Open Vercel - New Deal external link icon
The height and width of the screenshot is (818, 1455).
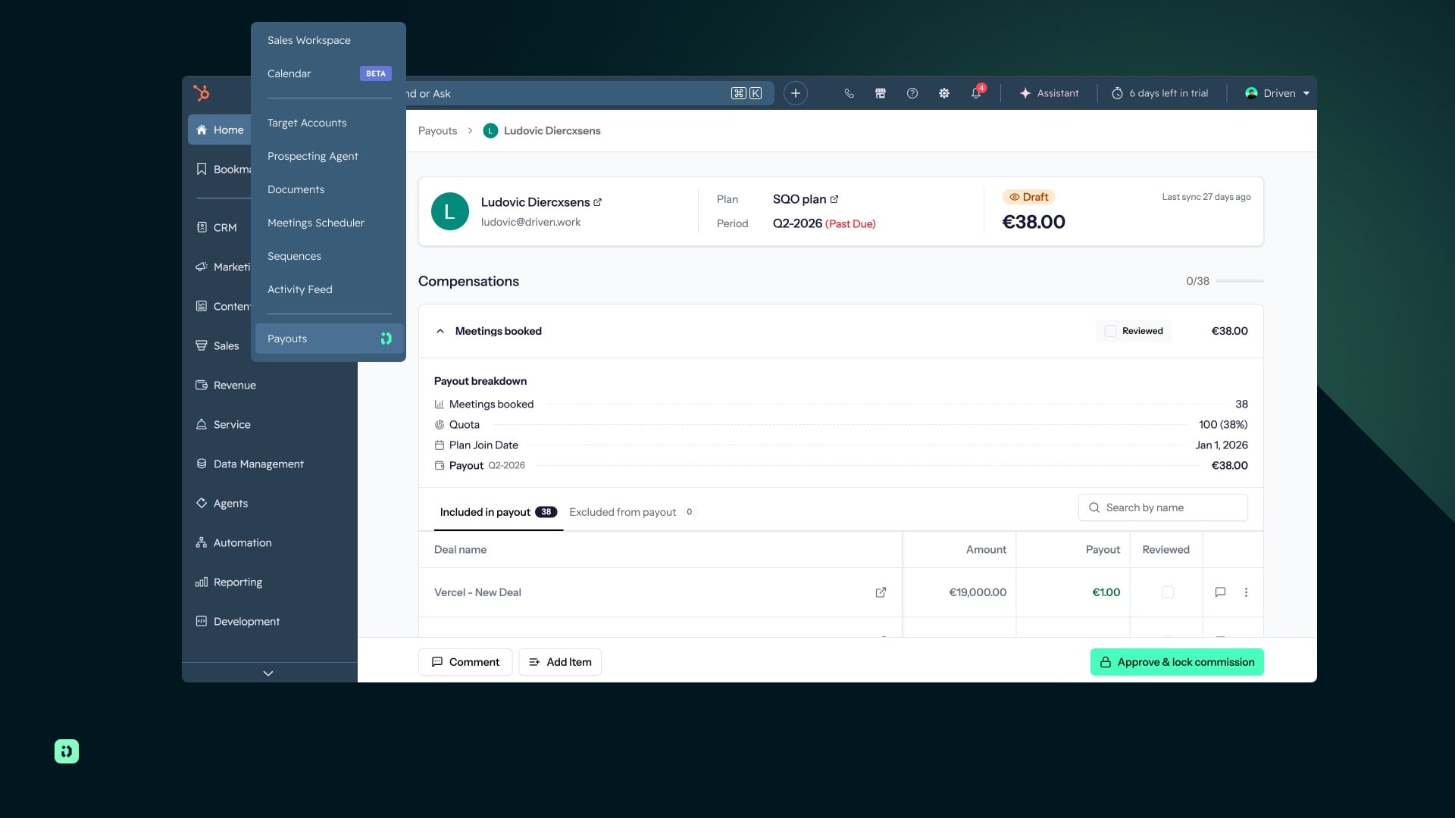click(881, 592)
